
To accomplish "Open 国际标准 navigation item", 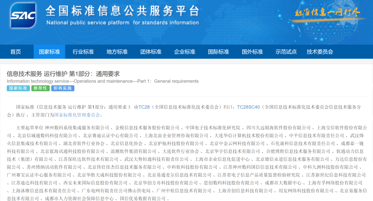I will [219, 52].
